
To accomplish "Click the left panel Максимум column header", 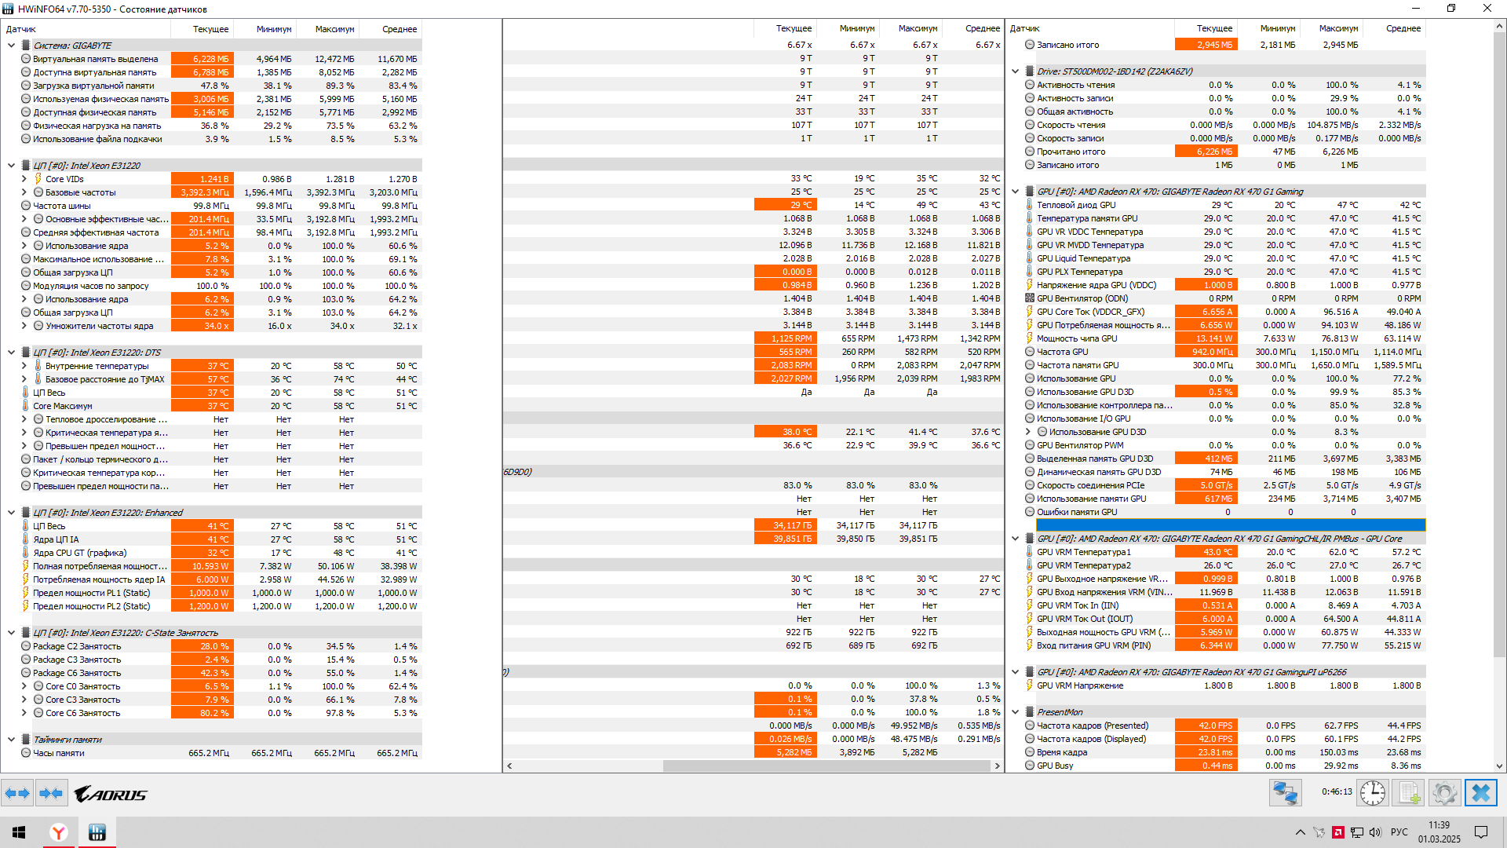I will pos(334,29).
